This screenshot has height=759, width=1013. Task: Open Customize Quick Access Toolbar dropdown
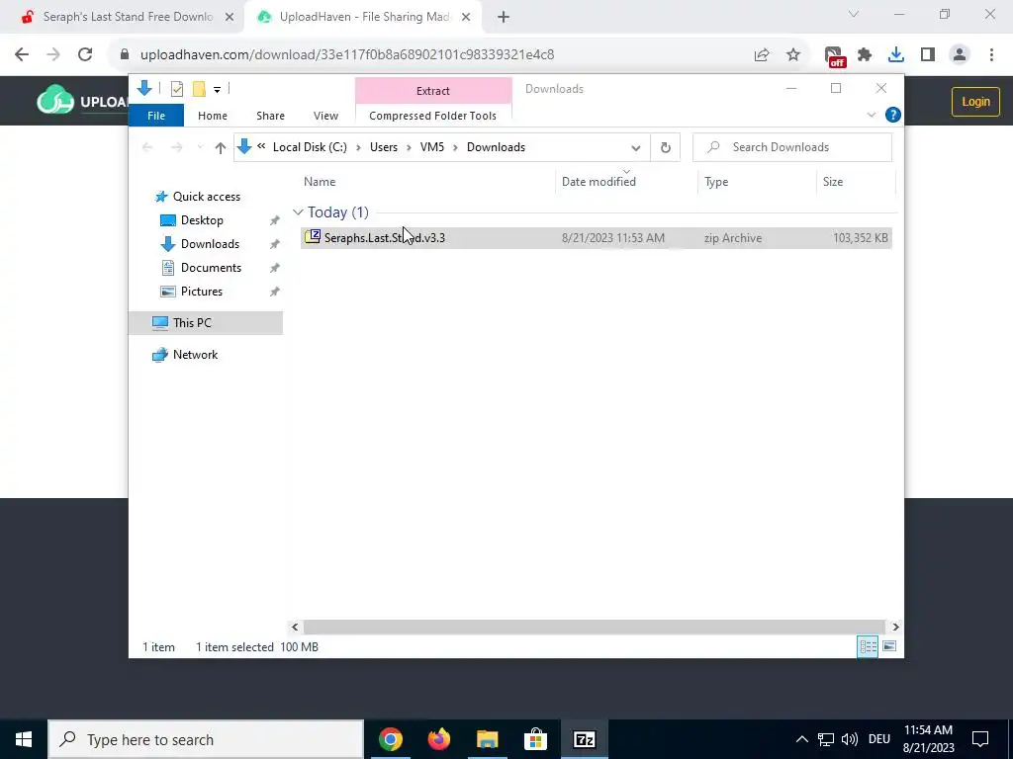217,90
